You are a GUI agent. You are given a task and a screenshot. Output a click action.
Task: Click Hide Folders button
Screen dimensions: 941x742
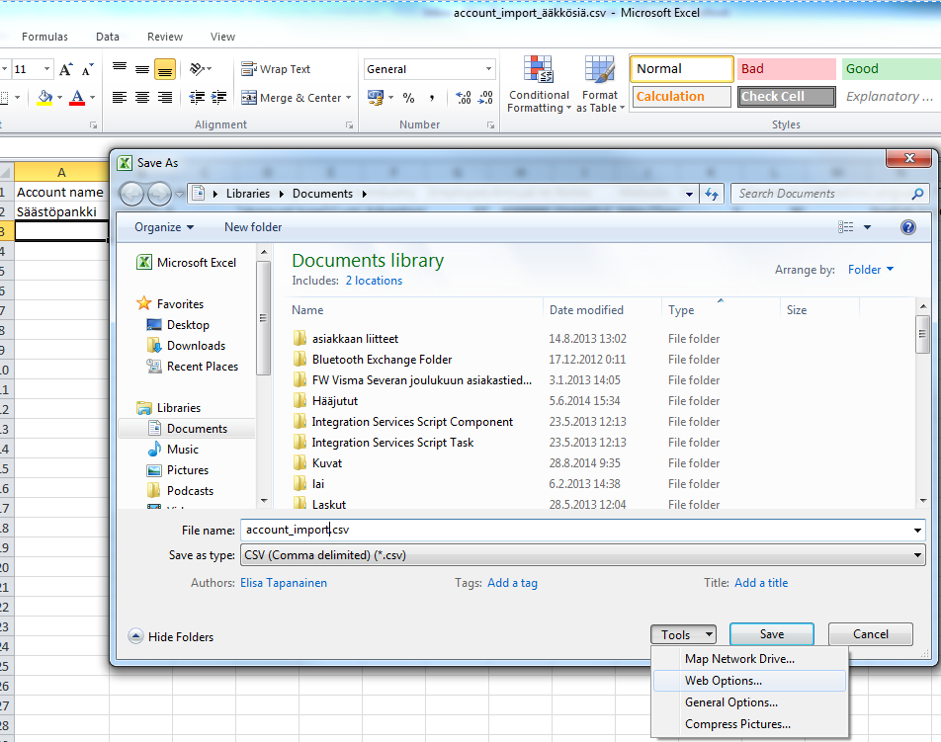click(x=171, y=637)
